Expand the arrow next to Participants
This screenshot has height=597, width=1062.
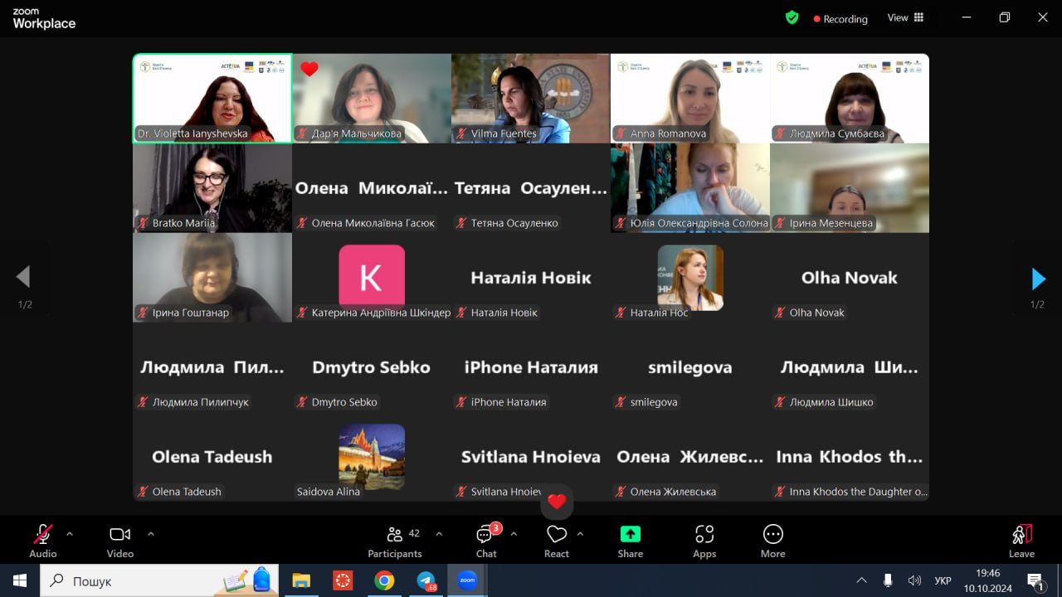(439, 534)
